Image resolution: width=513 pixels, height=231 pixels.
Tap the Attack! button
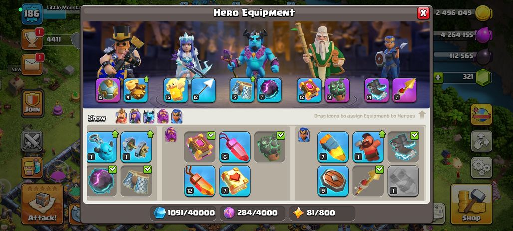(x=42, y=204)
